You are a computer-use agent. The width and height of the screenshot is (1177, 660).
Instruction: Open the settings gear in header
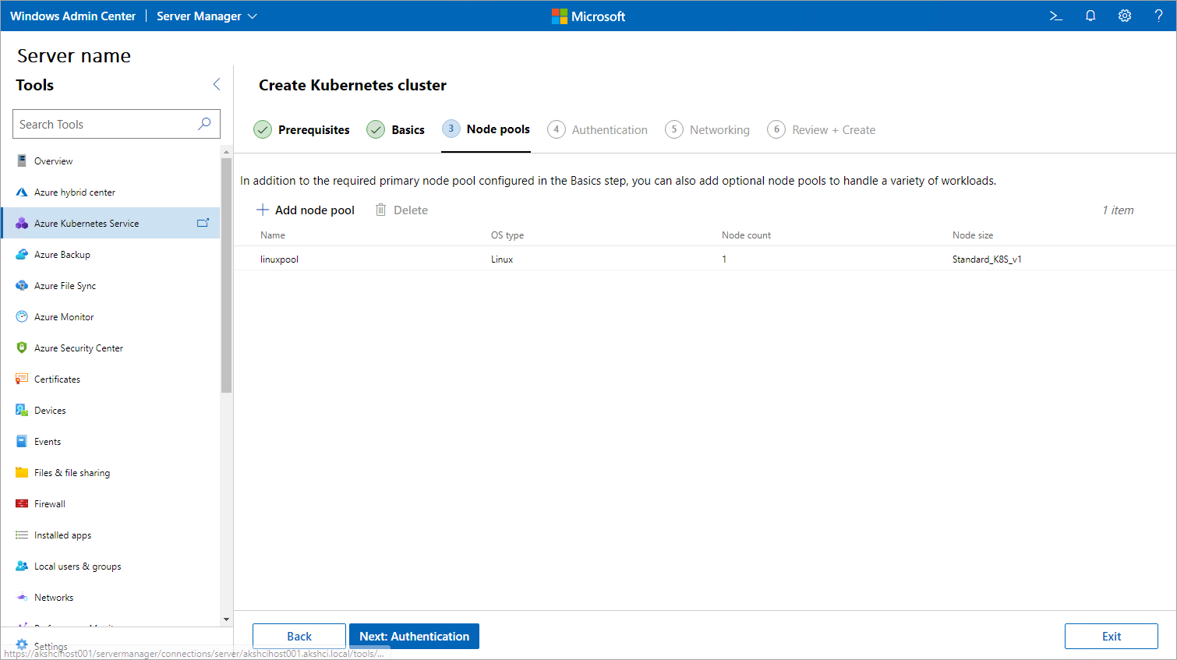[x=1124, y=16]
